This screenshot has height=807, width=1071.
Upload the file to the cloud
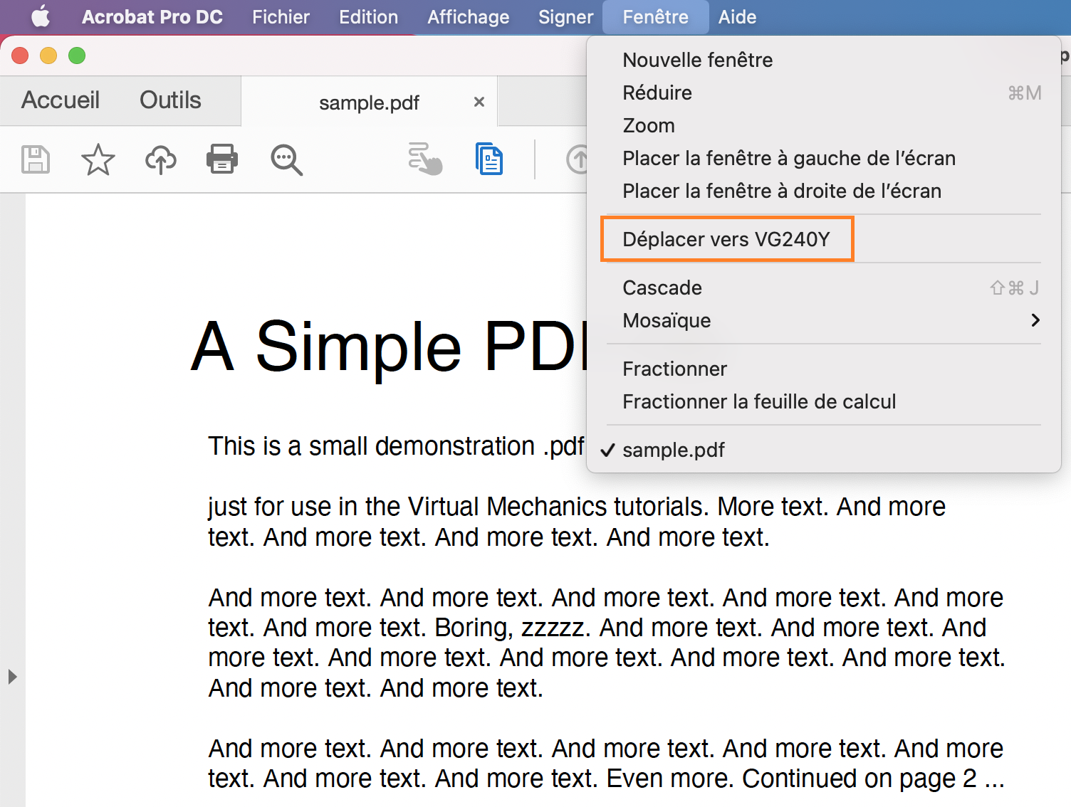coord(161,159)
